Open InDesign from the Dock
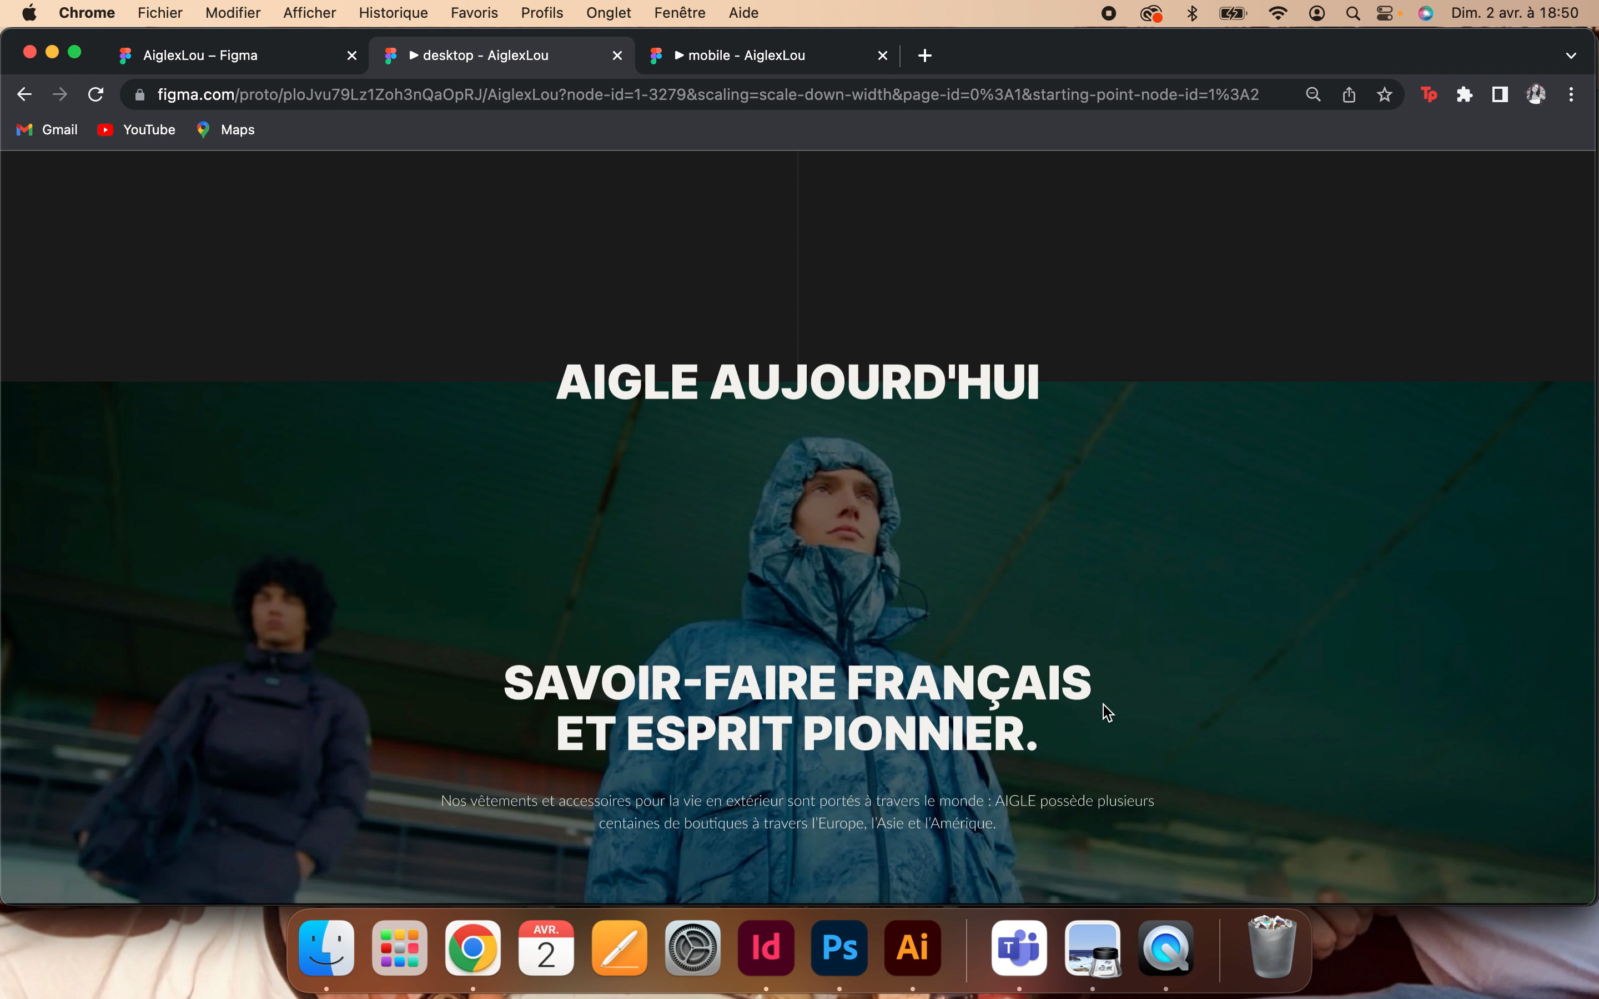The image size is (1599, 999). [x=765, y=948]
